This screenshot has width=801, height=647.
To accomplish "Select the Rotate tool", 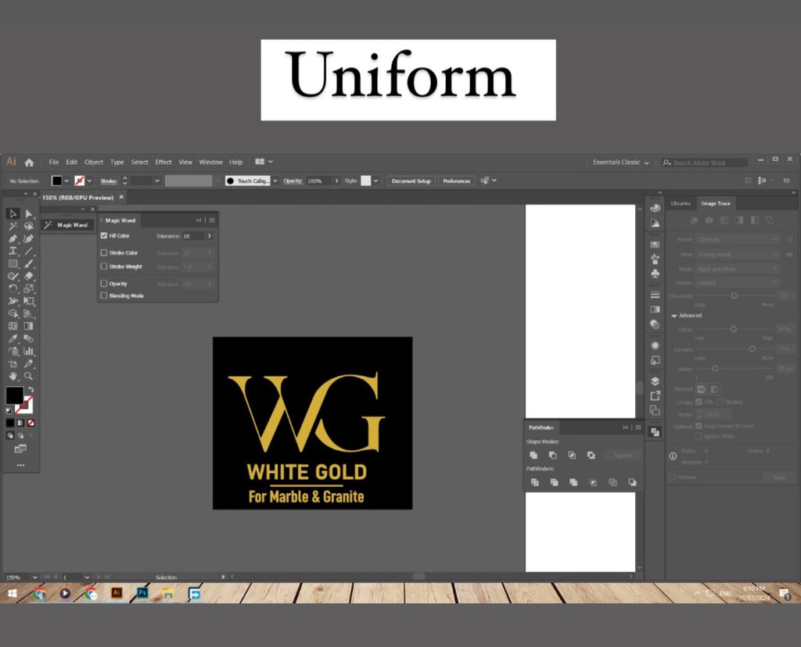I will pos(13,289).
